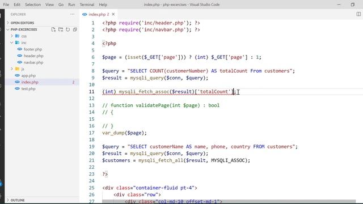This screenshot has height=204, width=363.
Task: Click New Folder icon in explorer header
Action: point(61,29)
